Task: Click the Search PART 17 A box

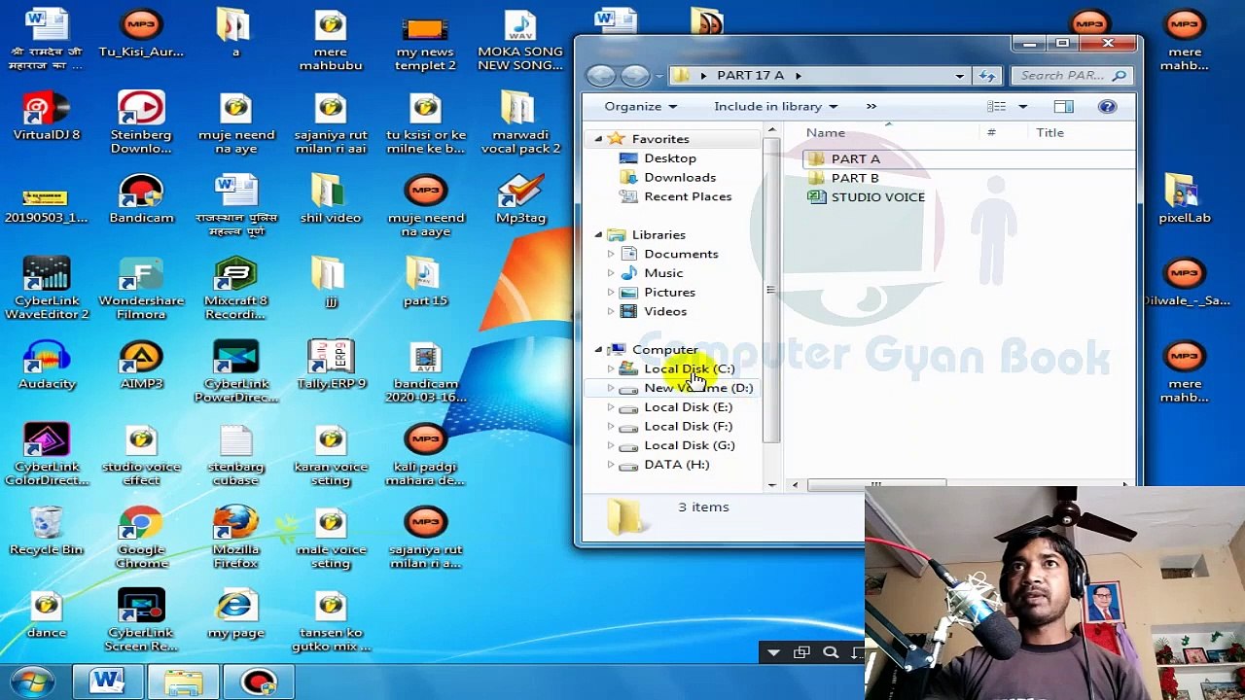Action: 1071,76
